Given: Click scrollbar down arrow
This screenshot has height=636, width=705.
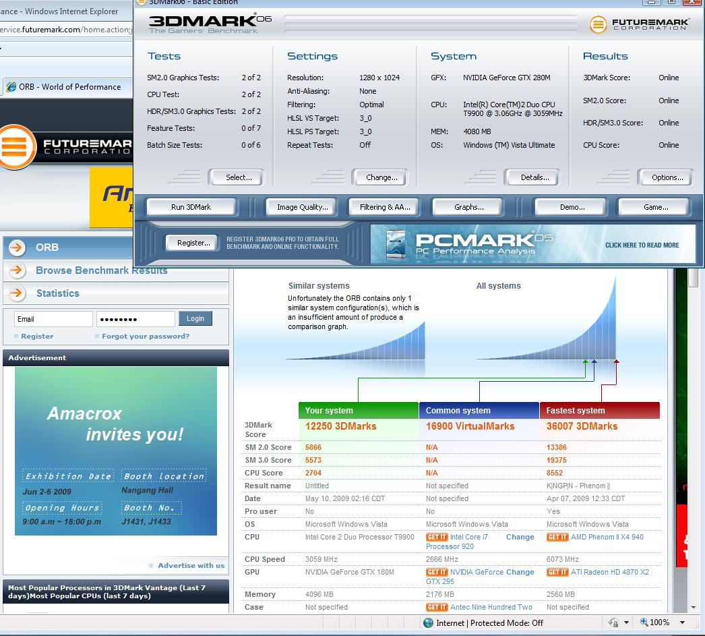Looking at the screenshot, I should click(694, 607).
